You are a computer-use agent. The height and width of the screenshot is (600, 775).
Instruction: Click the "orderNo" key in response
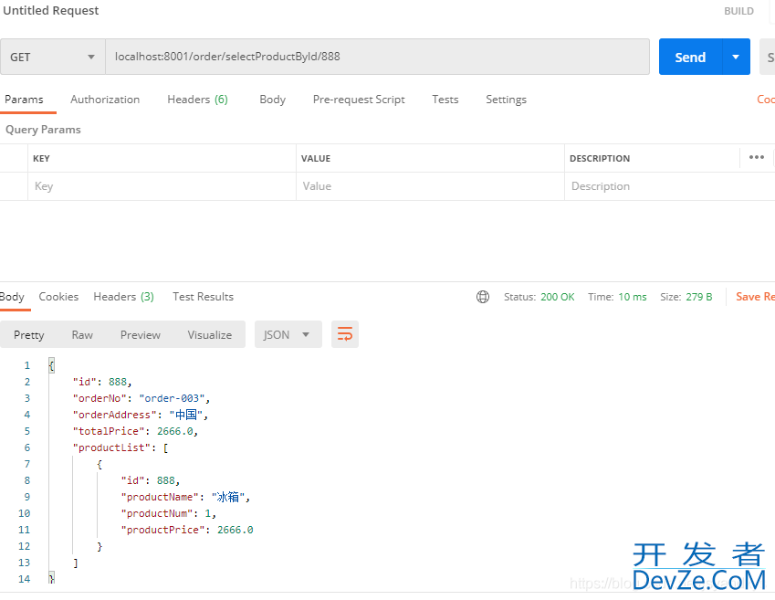click(99, 399)
